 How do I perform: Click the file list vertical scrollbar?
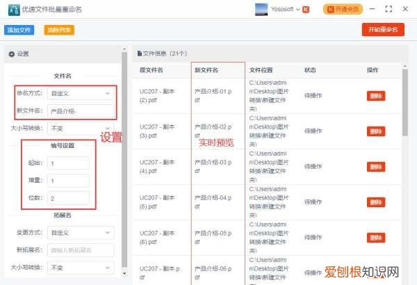(x=404, y=102)
